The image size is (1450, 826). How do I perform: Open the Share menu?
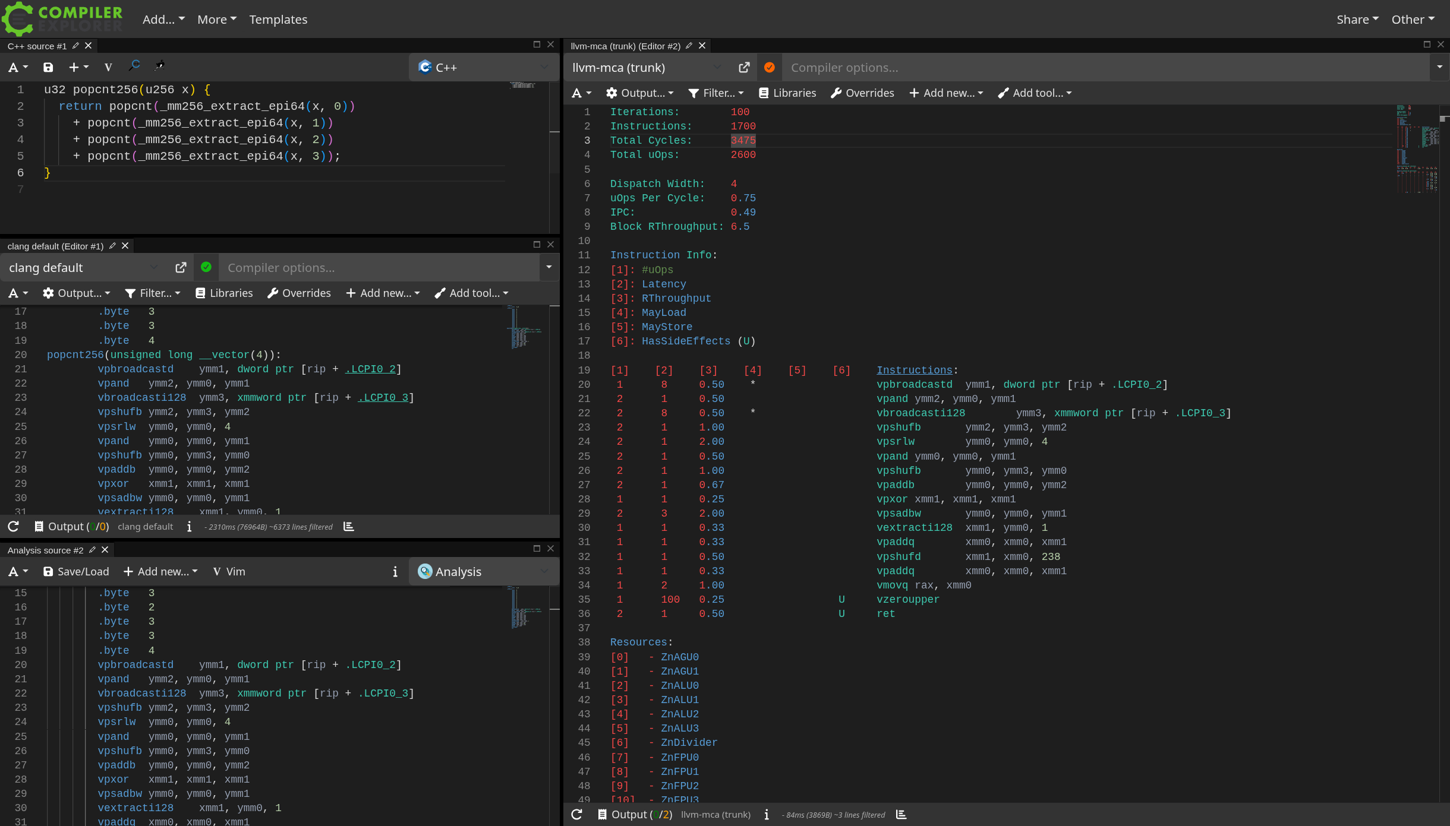[1357, 20]
